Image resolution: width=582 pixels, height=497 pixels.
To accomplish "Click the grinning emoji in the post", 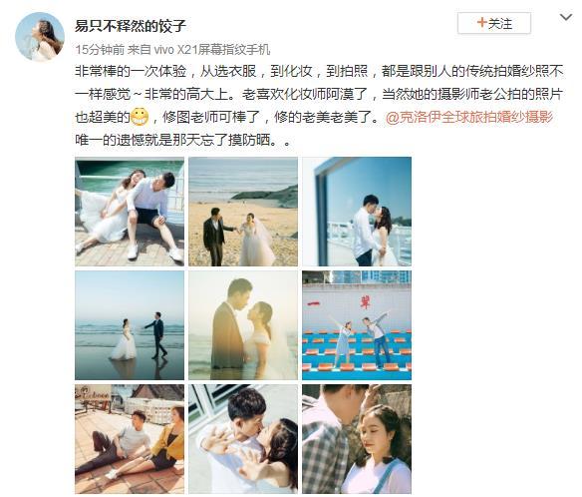I will click(140, 118).
